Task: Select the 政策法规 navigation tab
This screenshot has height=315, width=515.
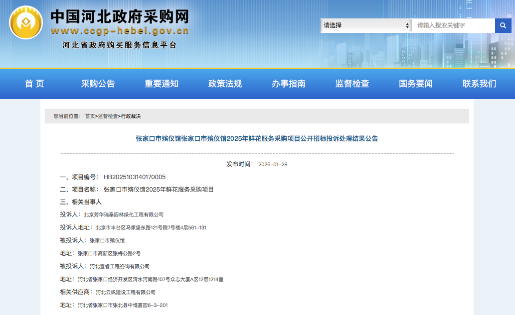Action: coord(224,84)
